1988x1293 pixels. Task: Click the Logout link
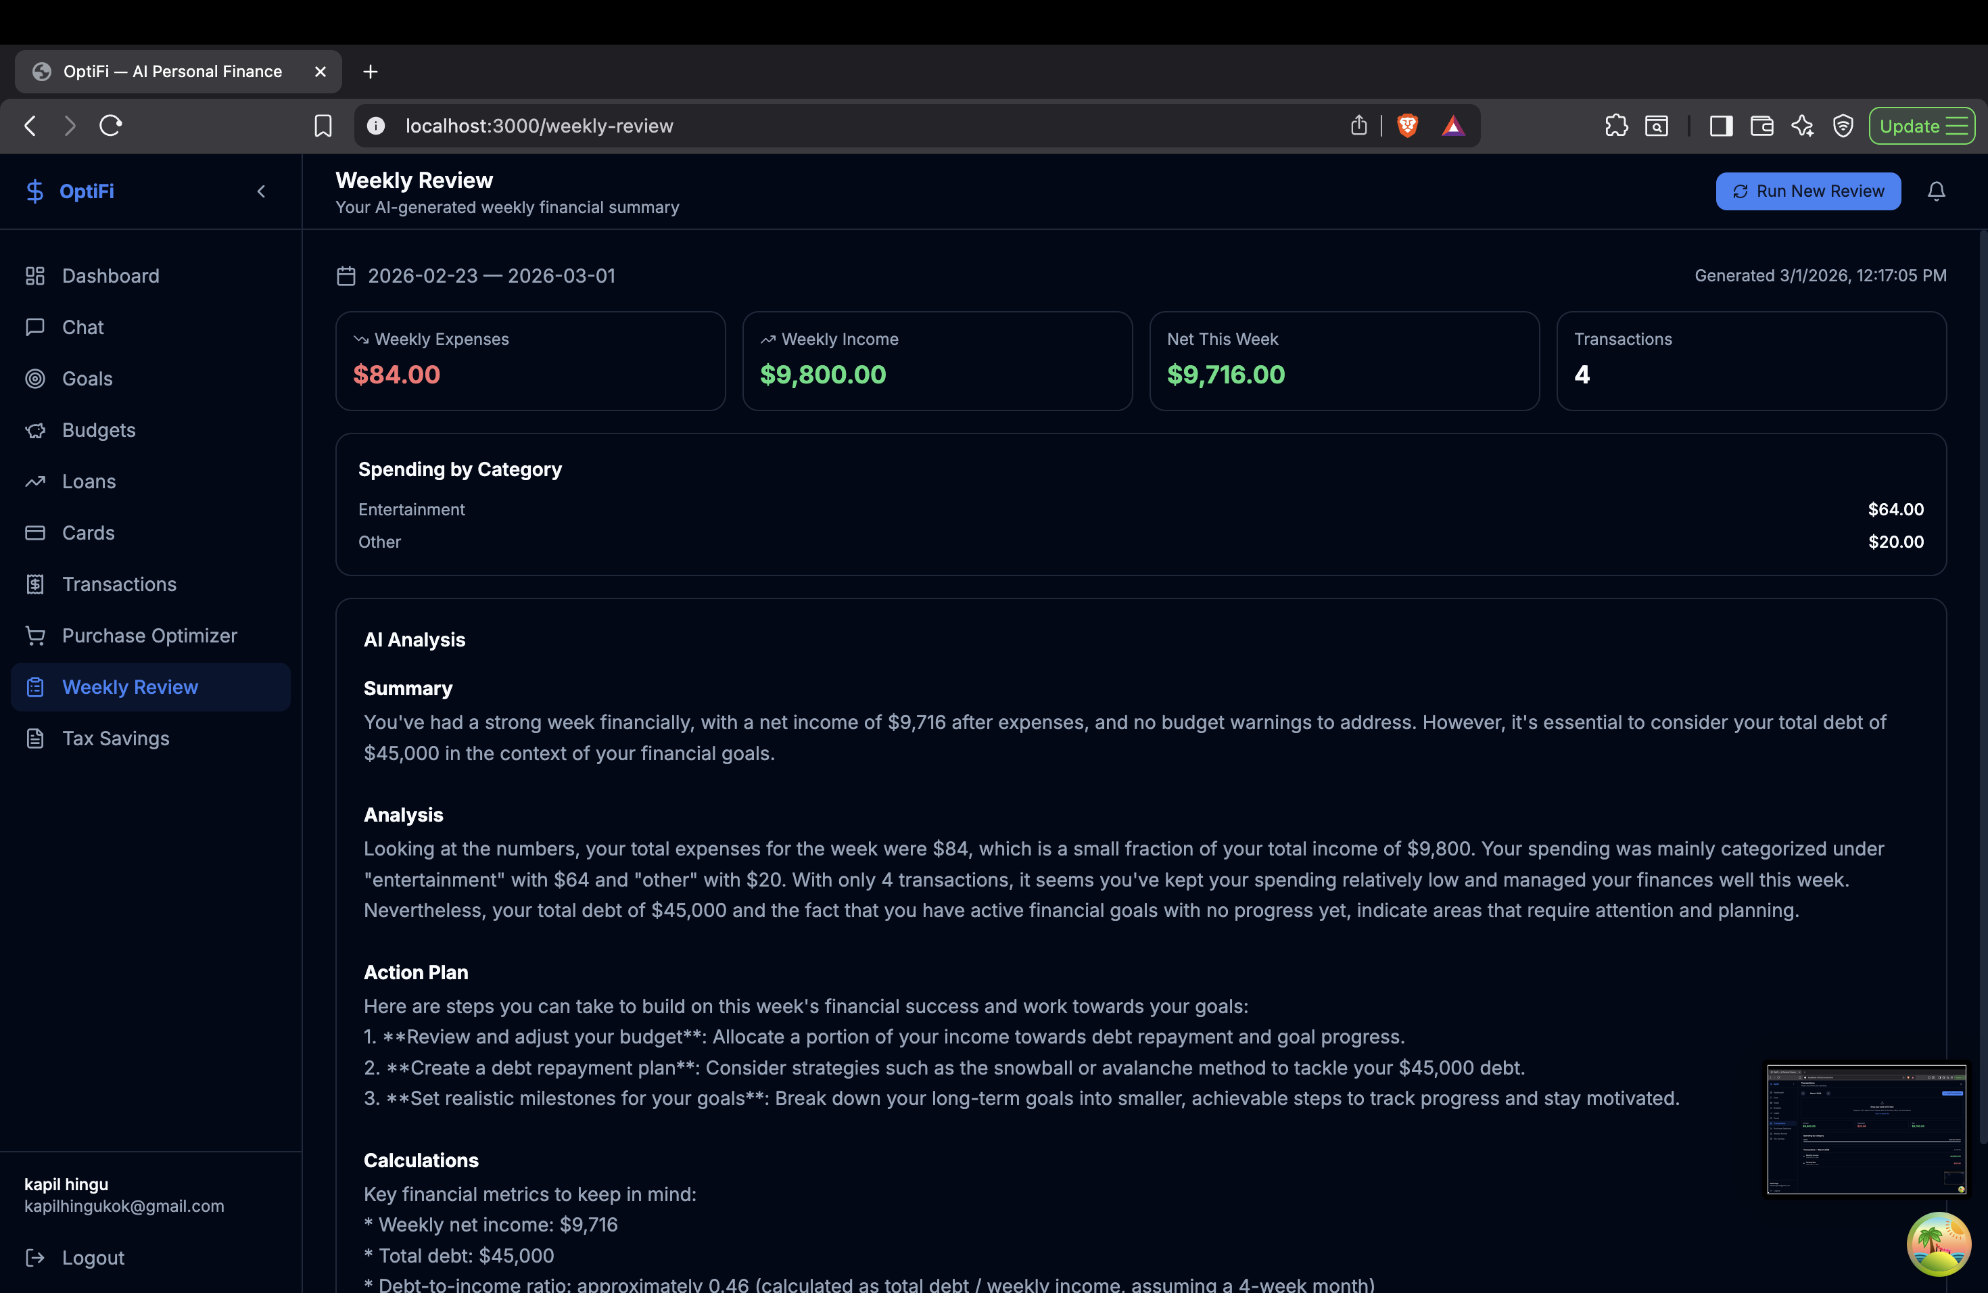pos(92,1257)
